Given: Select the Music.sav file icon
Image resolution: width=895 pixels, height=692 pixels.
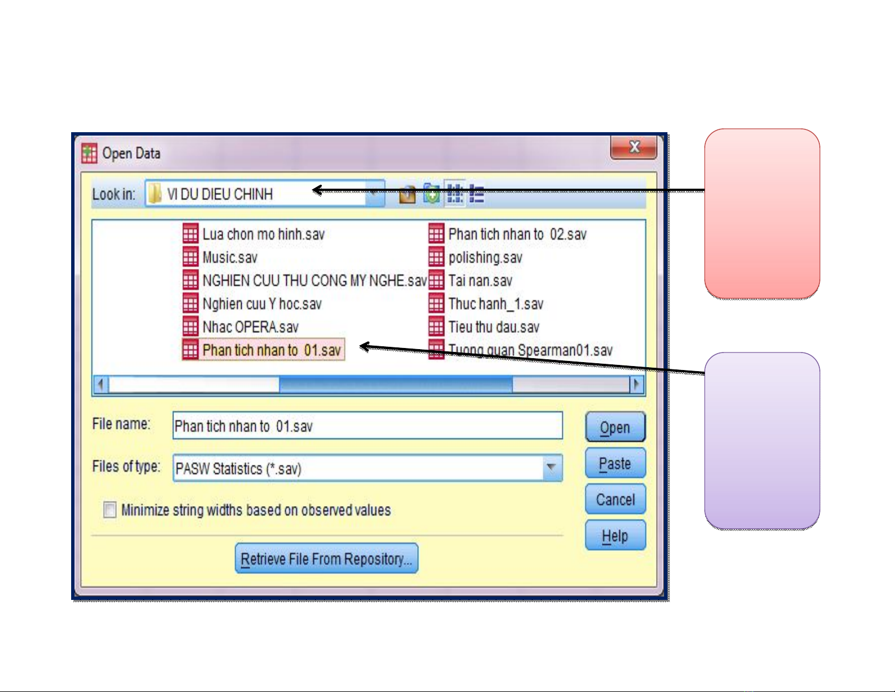Looking at the screenshot, I should [x=191, y=258].
